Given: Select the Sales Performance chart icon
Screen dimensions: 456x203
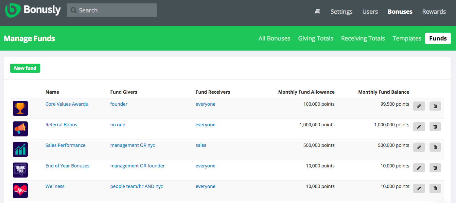Looking at the screenshot, I should point(20,149).
